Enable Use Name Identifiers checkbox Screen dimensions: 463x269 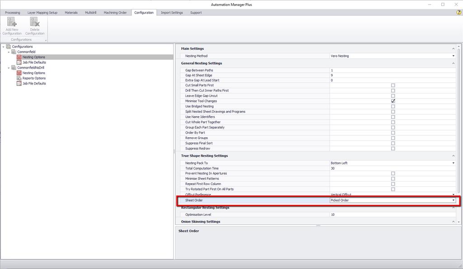[x=393, y=117]
